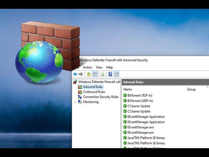Select the first CCleaner Update rule
The image size is (209, 157).
tap(139, 106)
